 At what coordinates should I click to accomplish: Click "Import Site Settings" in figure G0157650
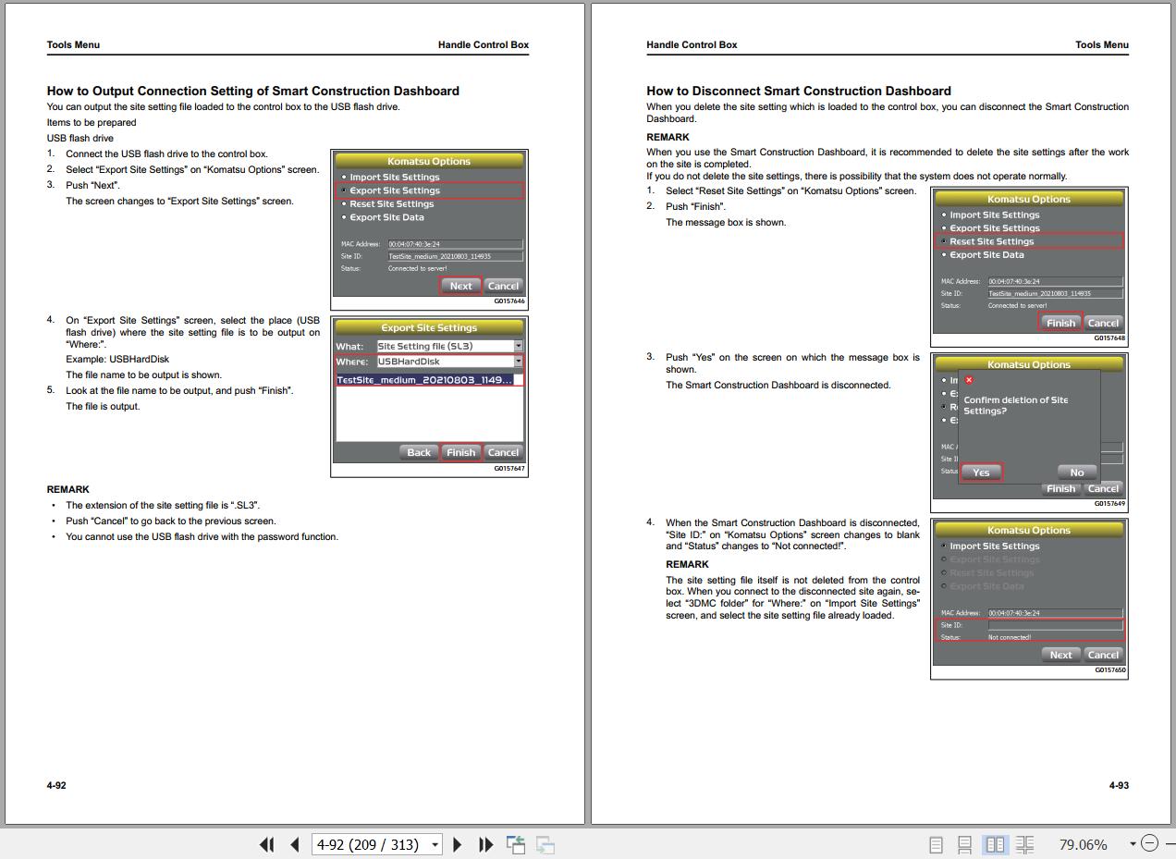pos(995,546)
